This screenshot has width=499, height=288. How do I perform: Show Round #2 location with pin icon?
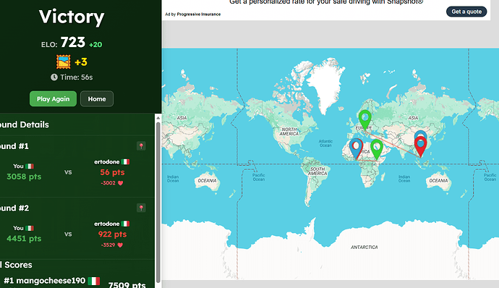141,208
